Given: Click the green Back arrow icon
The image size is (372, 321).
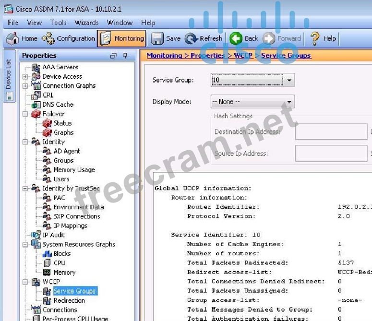Looking at the screenshot, I should 236,38.
